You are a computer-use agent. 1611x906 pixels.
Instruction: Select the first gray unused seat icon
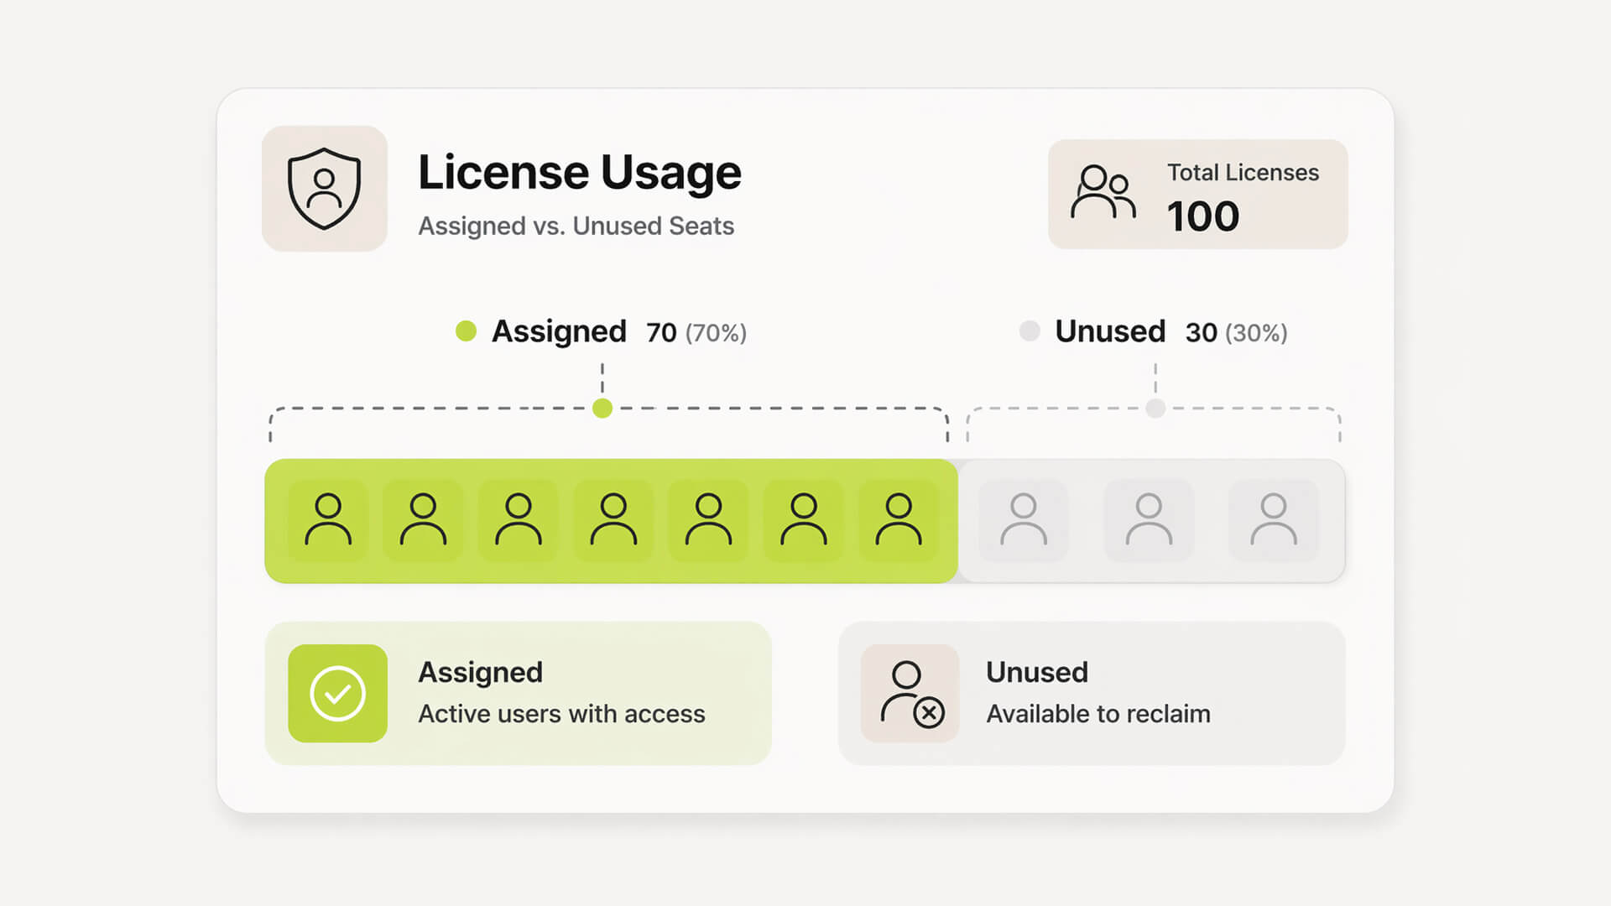coord(1024,520)
